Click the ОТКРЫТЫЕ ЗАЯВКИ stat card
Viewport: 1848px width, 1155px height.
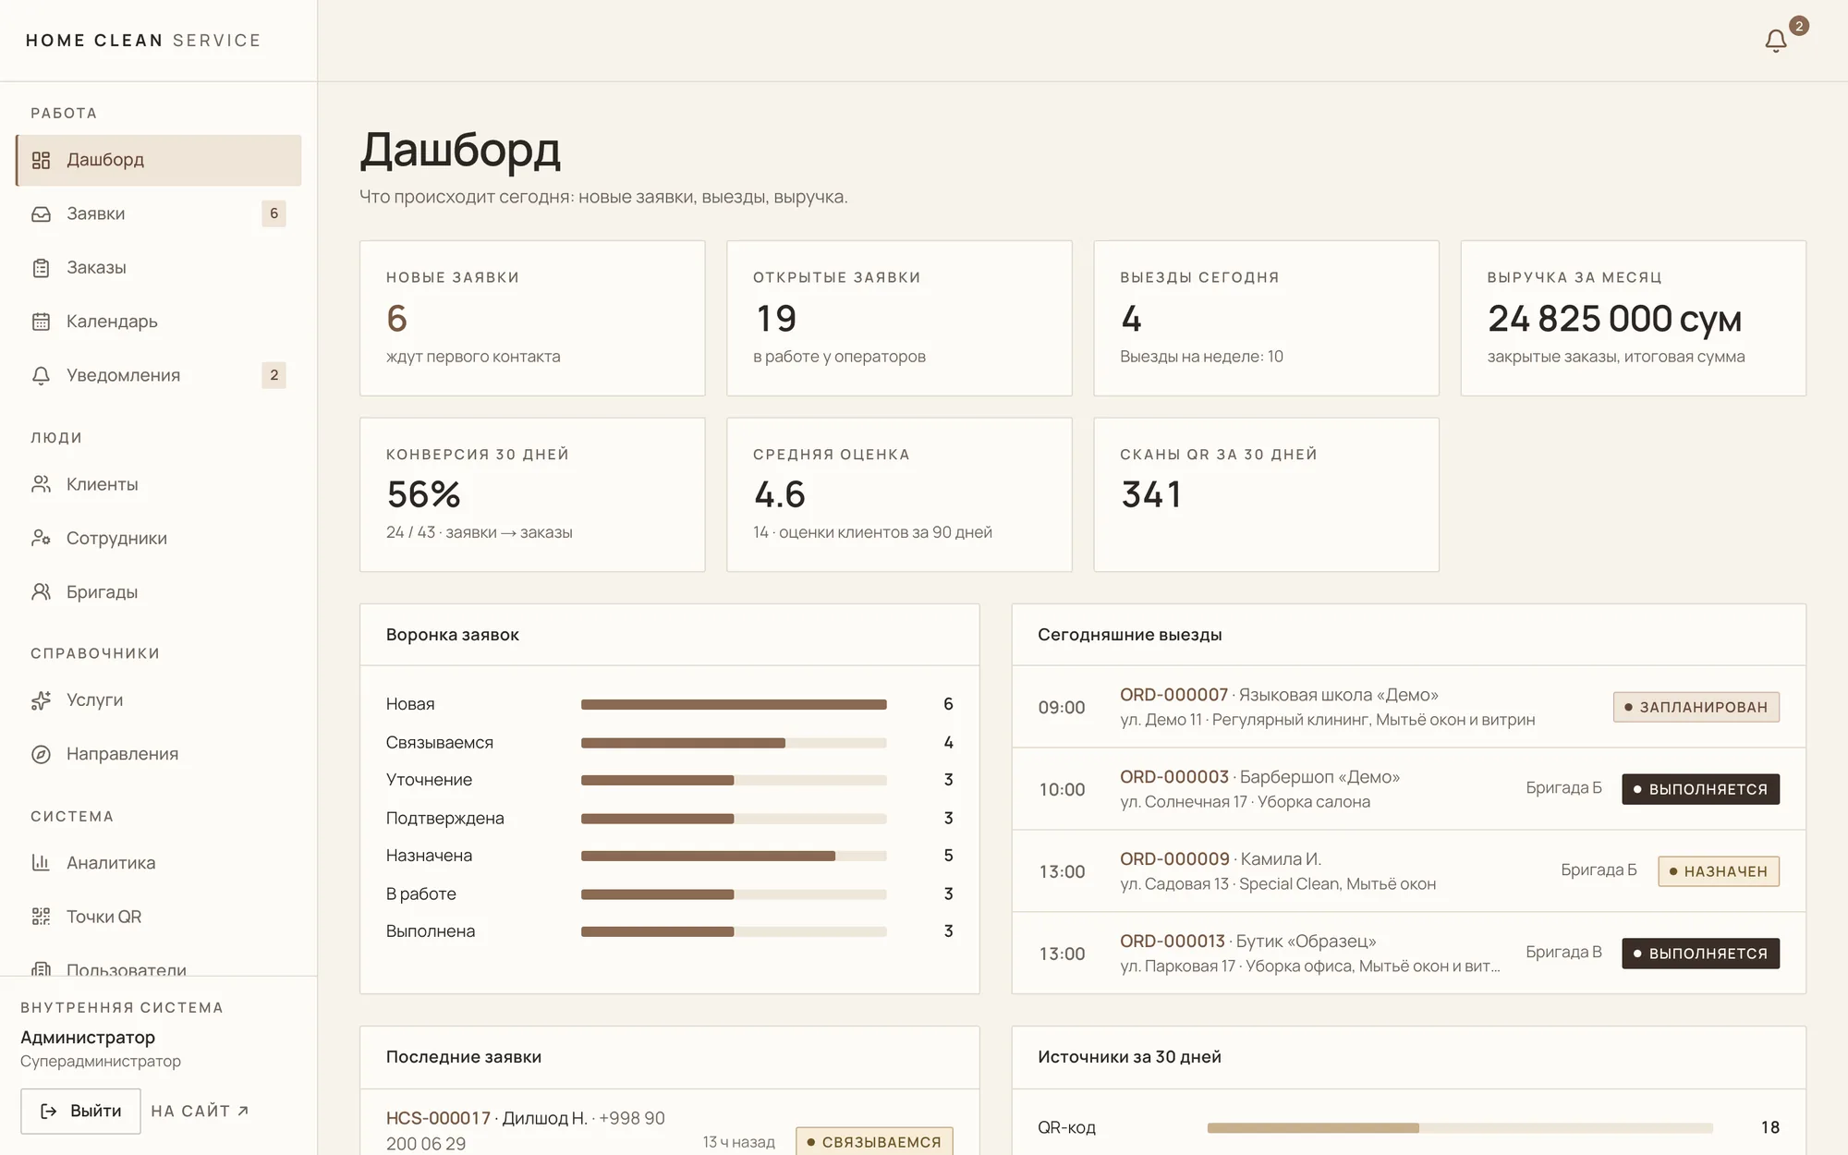(x=899, y=318)
